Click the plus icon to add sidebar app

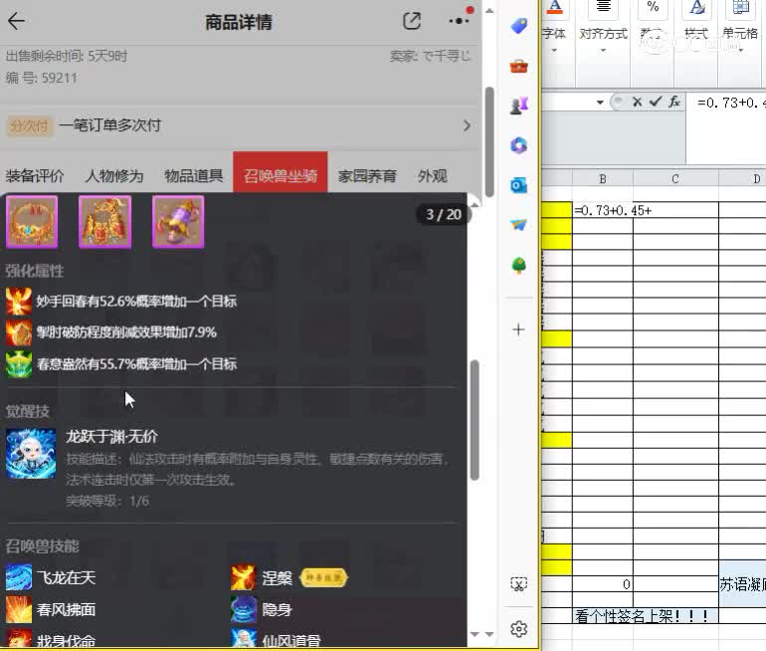519,329
